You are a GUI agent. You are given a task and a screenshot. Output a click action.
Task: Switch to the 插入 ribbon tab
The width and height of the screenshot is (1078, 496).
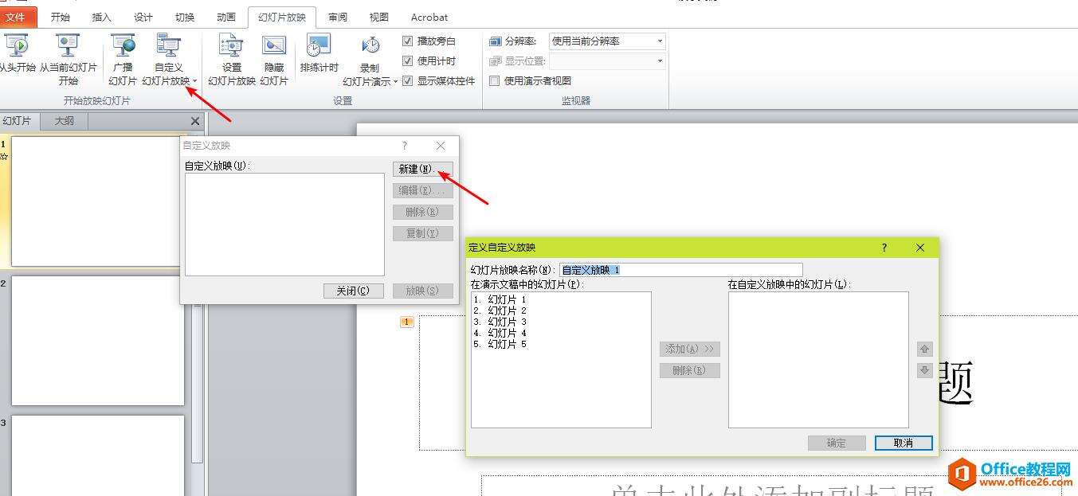click(102, 17)
